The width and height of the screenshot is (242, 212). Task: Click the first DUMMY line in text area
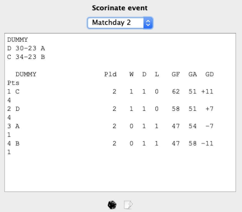pyautogui.click(x=18, y=40)
